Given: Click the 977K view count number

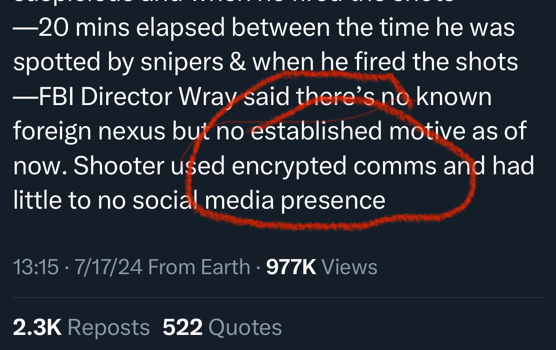Looking at the screenshot, I should [291, 267].
